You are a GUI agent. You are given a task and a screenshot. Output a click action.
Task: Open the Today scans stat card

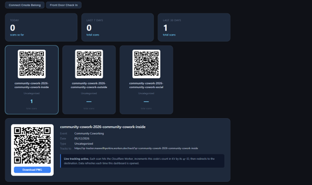41,27
